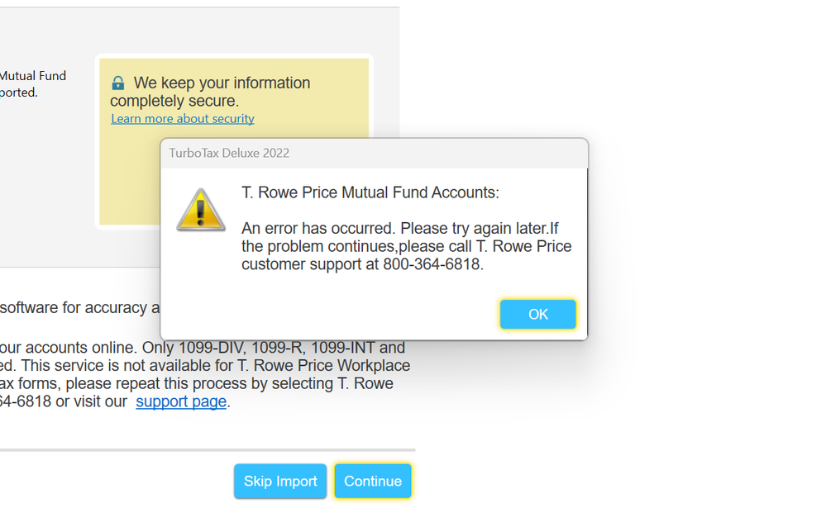The width and height of the screenshot is (826, 522).
Task: Click the yellow warning triangle icon
Action: [201, 210]
